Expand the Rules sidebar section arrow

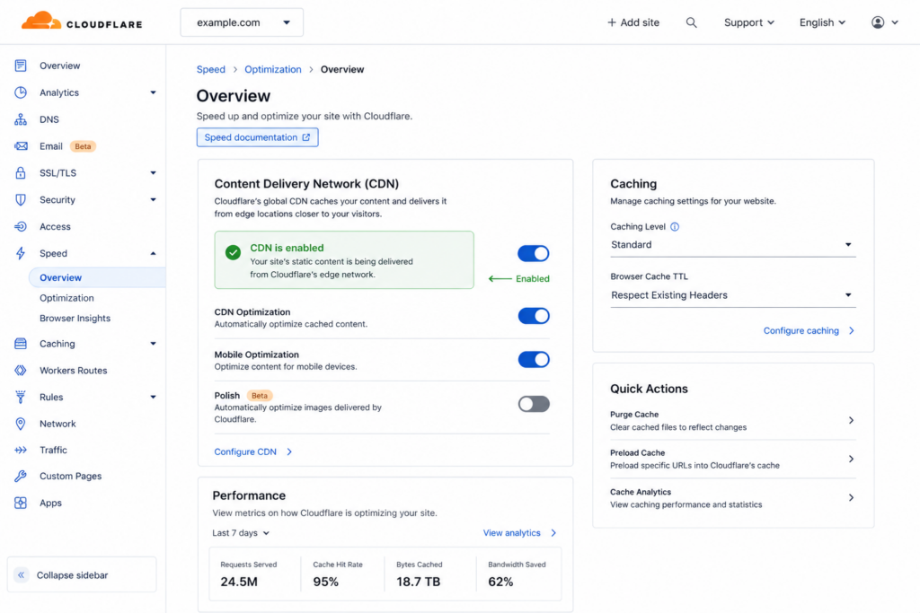pos(153,397)
